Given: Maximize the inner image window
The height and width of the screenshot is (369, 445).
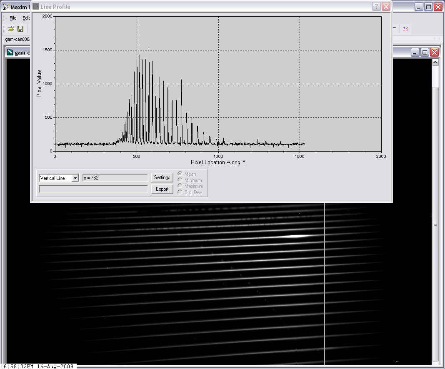Looking at the screenshot, I should coord(425,52).
